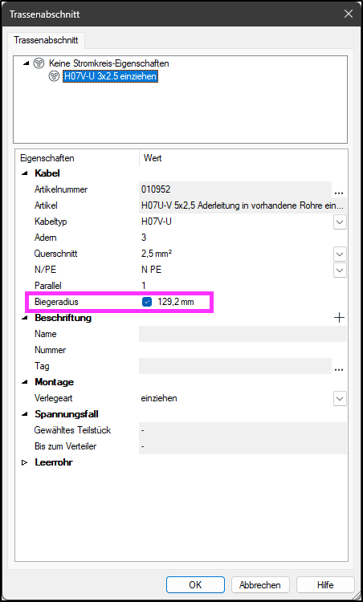Expand the Leerrohr section

(x=25, y=463)
